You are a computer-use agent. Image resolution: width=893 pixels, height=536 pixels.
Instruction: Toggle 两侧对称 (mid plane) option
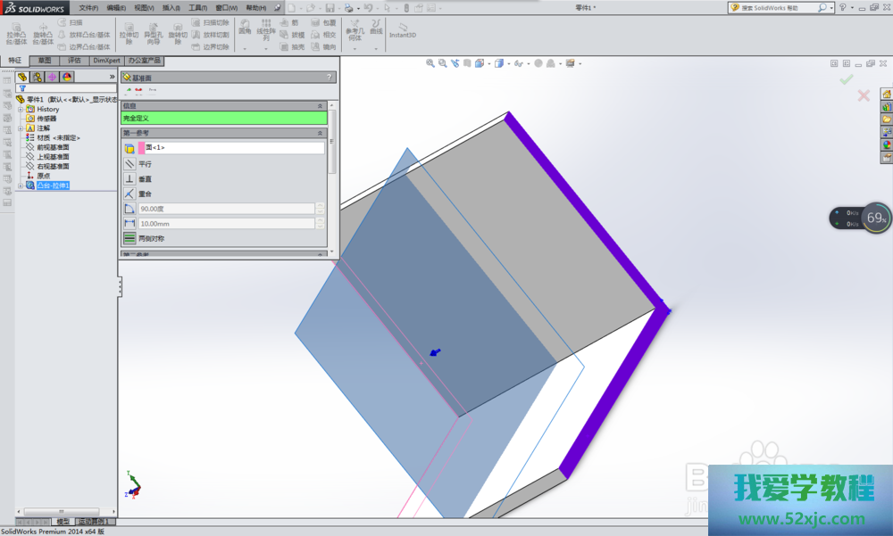coord(129,238)
